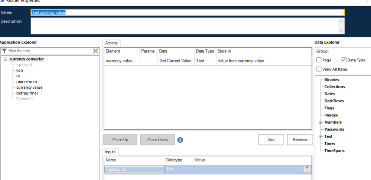Select the betrag final element in tree
Viewport: 371px width, 180px height.
pyautogui.click(x=27, y=93)
